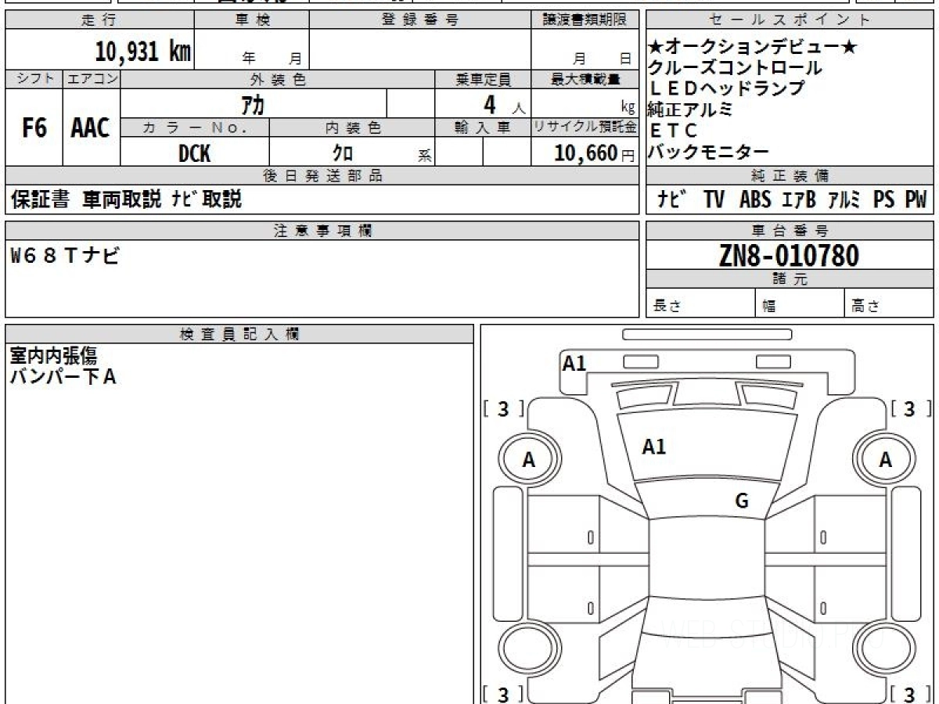Select ABS in the equipment row
This screenshot has width=939, height=704.
755,200
